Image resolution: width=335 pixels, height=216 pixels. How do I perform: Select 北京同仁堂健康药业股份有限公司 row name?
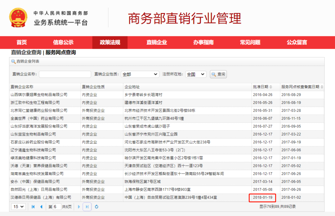[39, 110]
